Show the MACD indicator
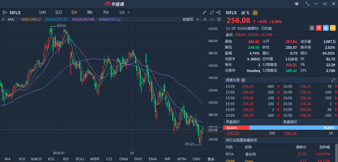The height and width of the screenshot is (162, 338). pos(37,159)
